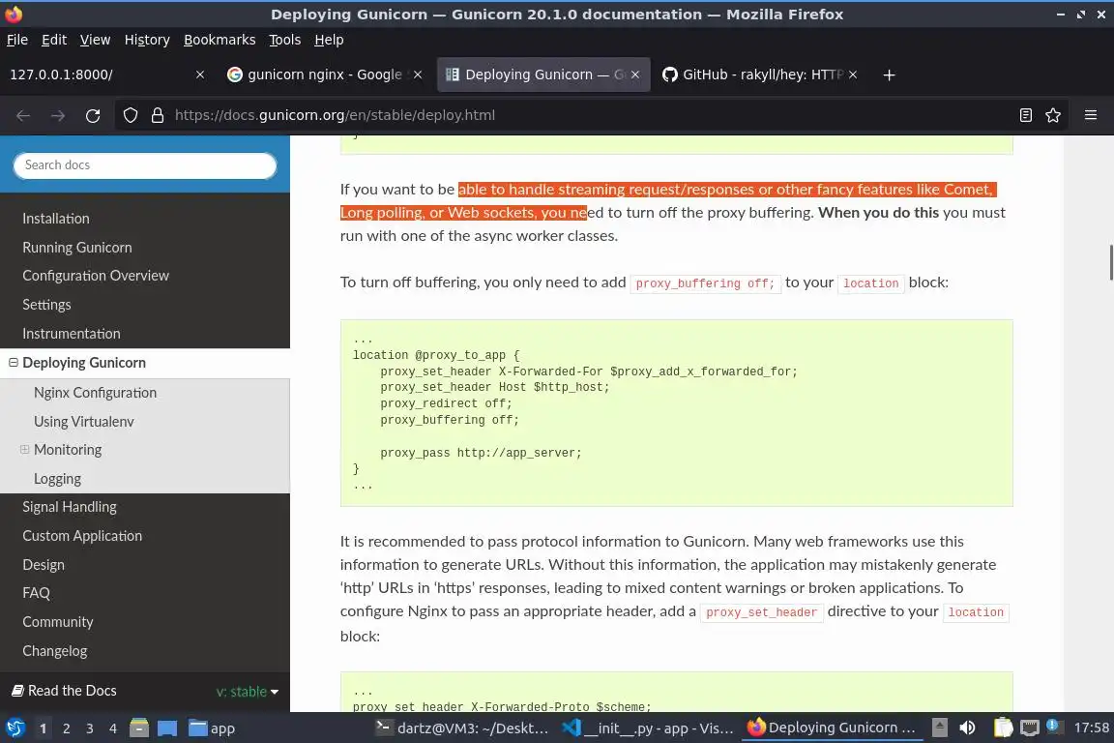The width and height of the screenshot is (1114, 743).
Task: Click the notification tray icon near clock
Action: pyautogui.click(x=1054, y=727)
